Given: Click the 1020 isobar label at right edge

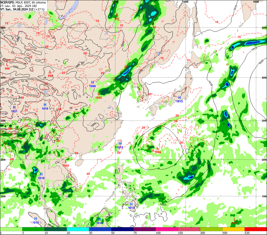Looking at the screenshot, I should (x=261, y=62).
